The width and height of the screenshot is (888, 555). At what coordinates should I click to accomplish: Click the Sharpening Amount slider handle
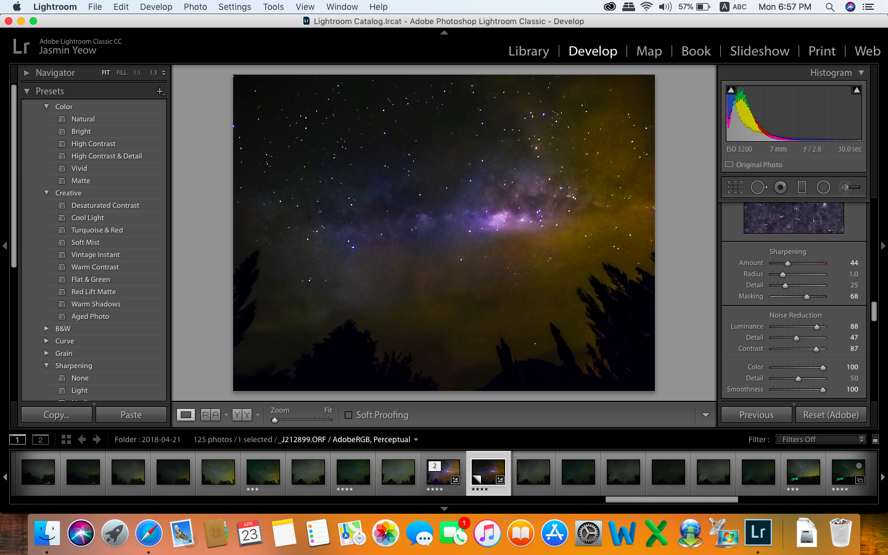pos(787,263)
